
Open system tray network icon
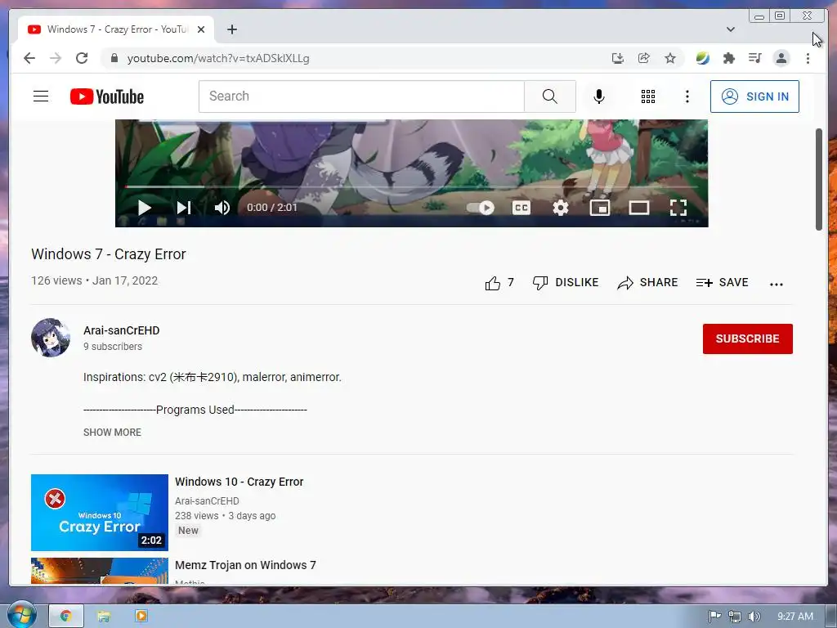click(735, 617)
